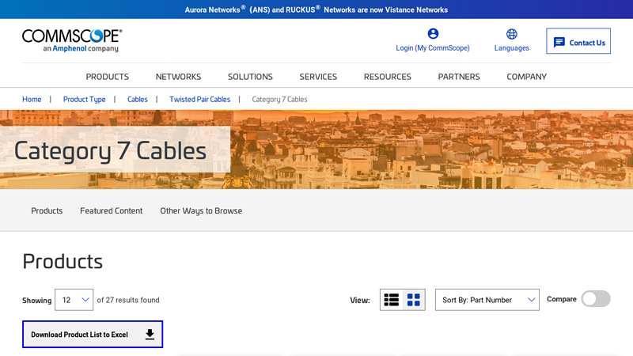Click the Category 7 Cables breadcrumb text

[x=279, y=100]
